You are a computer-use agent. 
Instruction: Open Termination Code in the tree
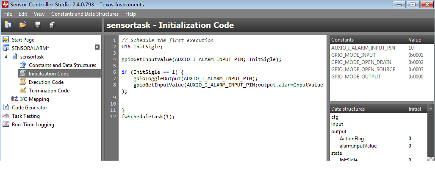[49, 91]
